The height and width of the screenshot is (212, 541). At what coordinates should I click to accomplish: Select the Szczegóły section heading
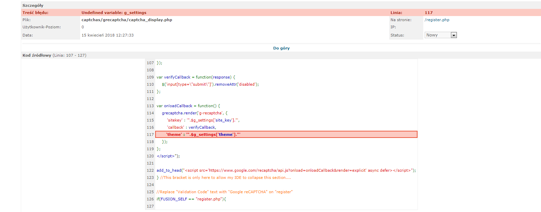point(33,5)
